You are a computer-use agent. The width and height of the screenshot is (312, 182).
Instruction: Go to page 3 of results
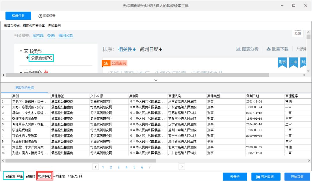[x=119, y=167]
